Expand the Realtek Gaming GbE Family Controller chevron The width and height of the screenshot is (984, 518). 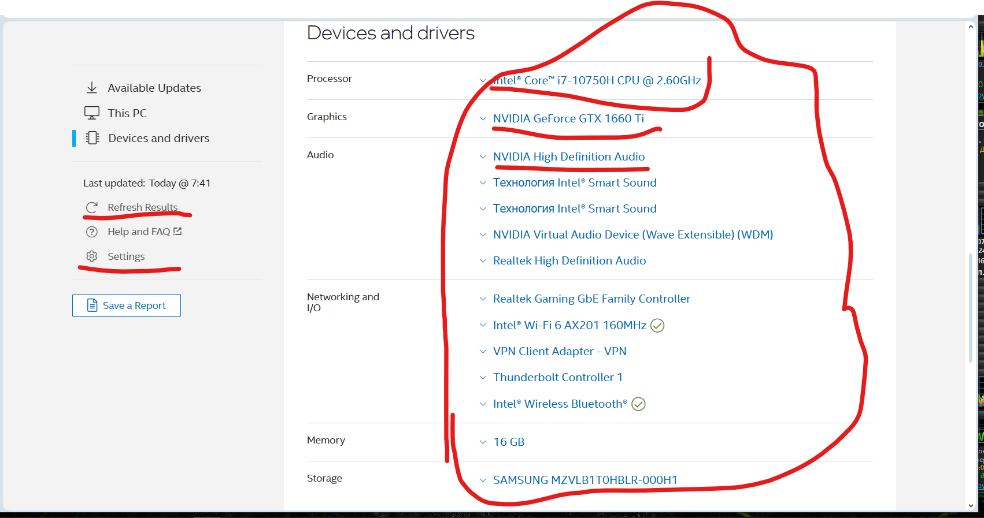click(x=483, y=299)
